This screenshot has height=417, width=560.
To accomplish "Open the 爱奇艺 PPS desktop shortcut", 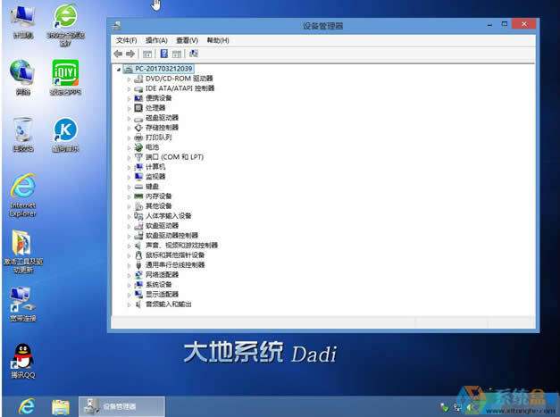I will coord(64,74).
